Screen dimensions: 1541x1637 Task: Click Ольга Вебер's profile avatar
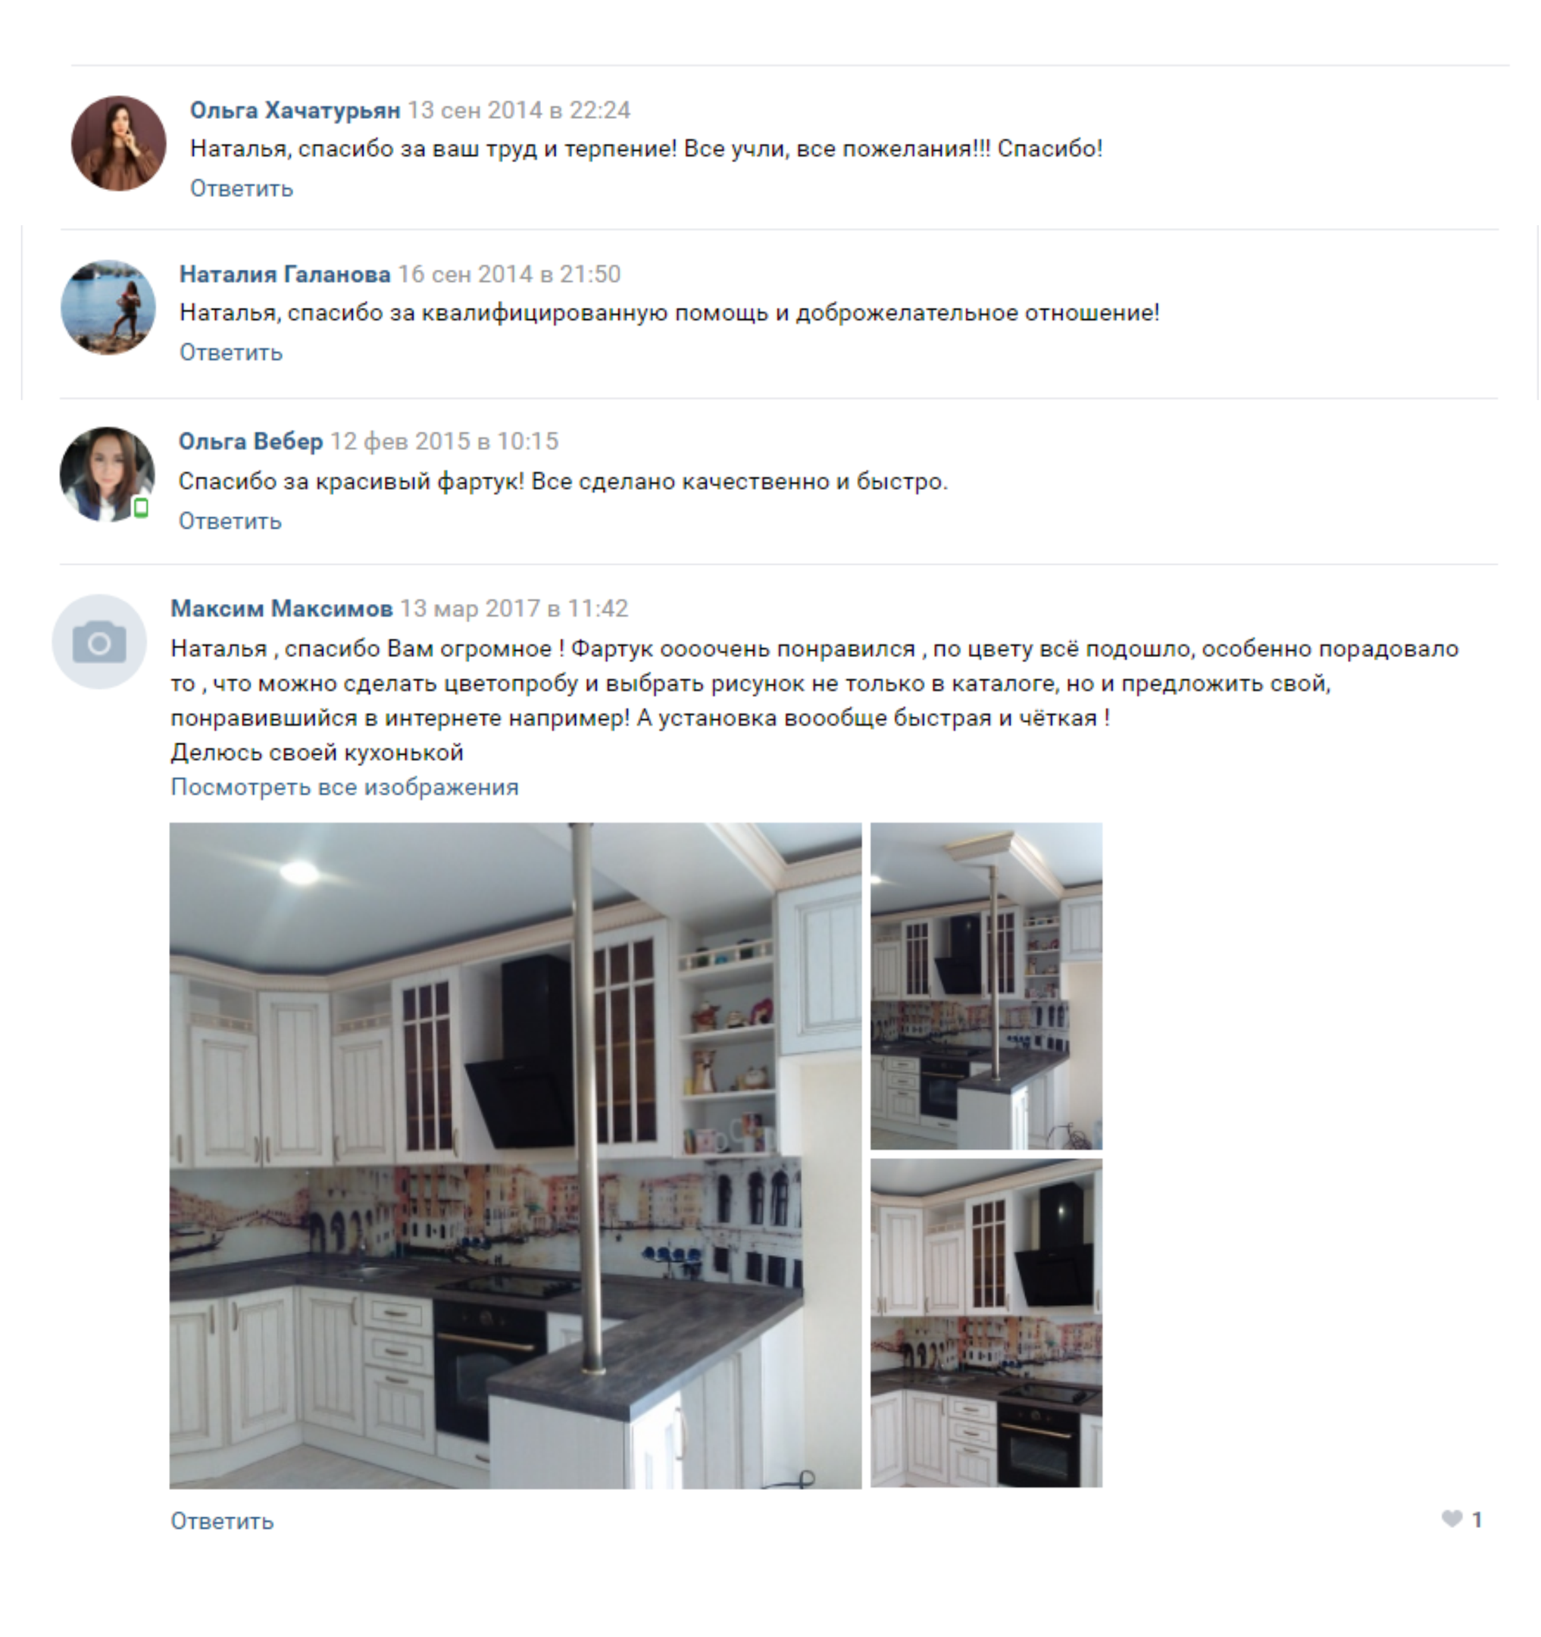coord(107,474)
